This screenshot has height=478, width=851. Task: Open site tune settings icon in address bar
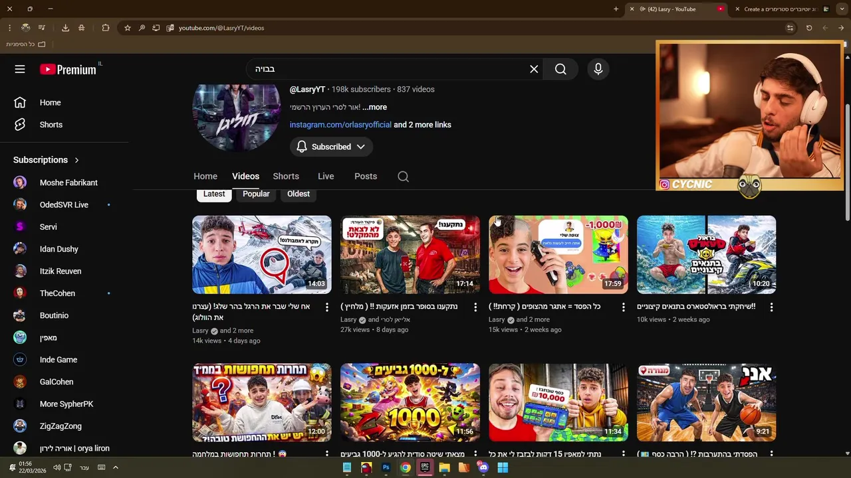pyautogui.click(x=790, y=28)
